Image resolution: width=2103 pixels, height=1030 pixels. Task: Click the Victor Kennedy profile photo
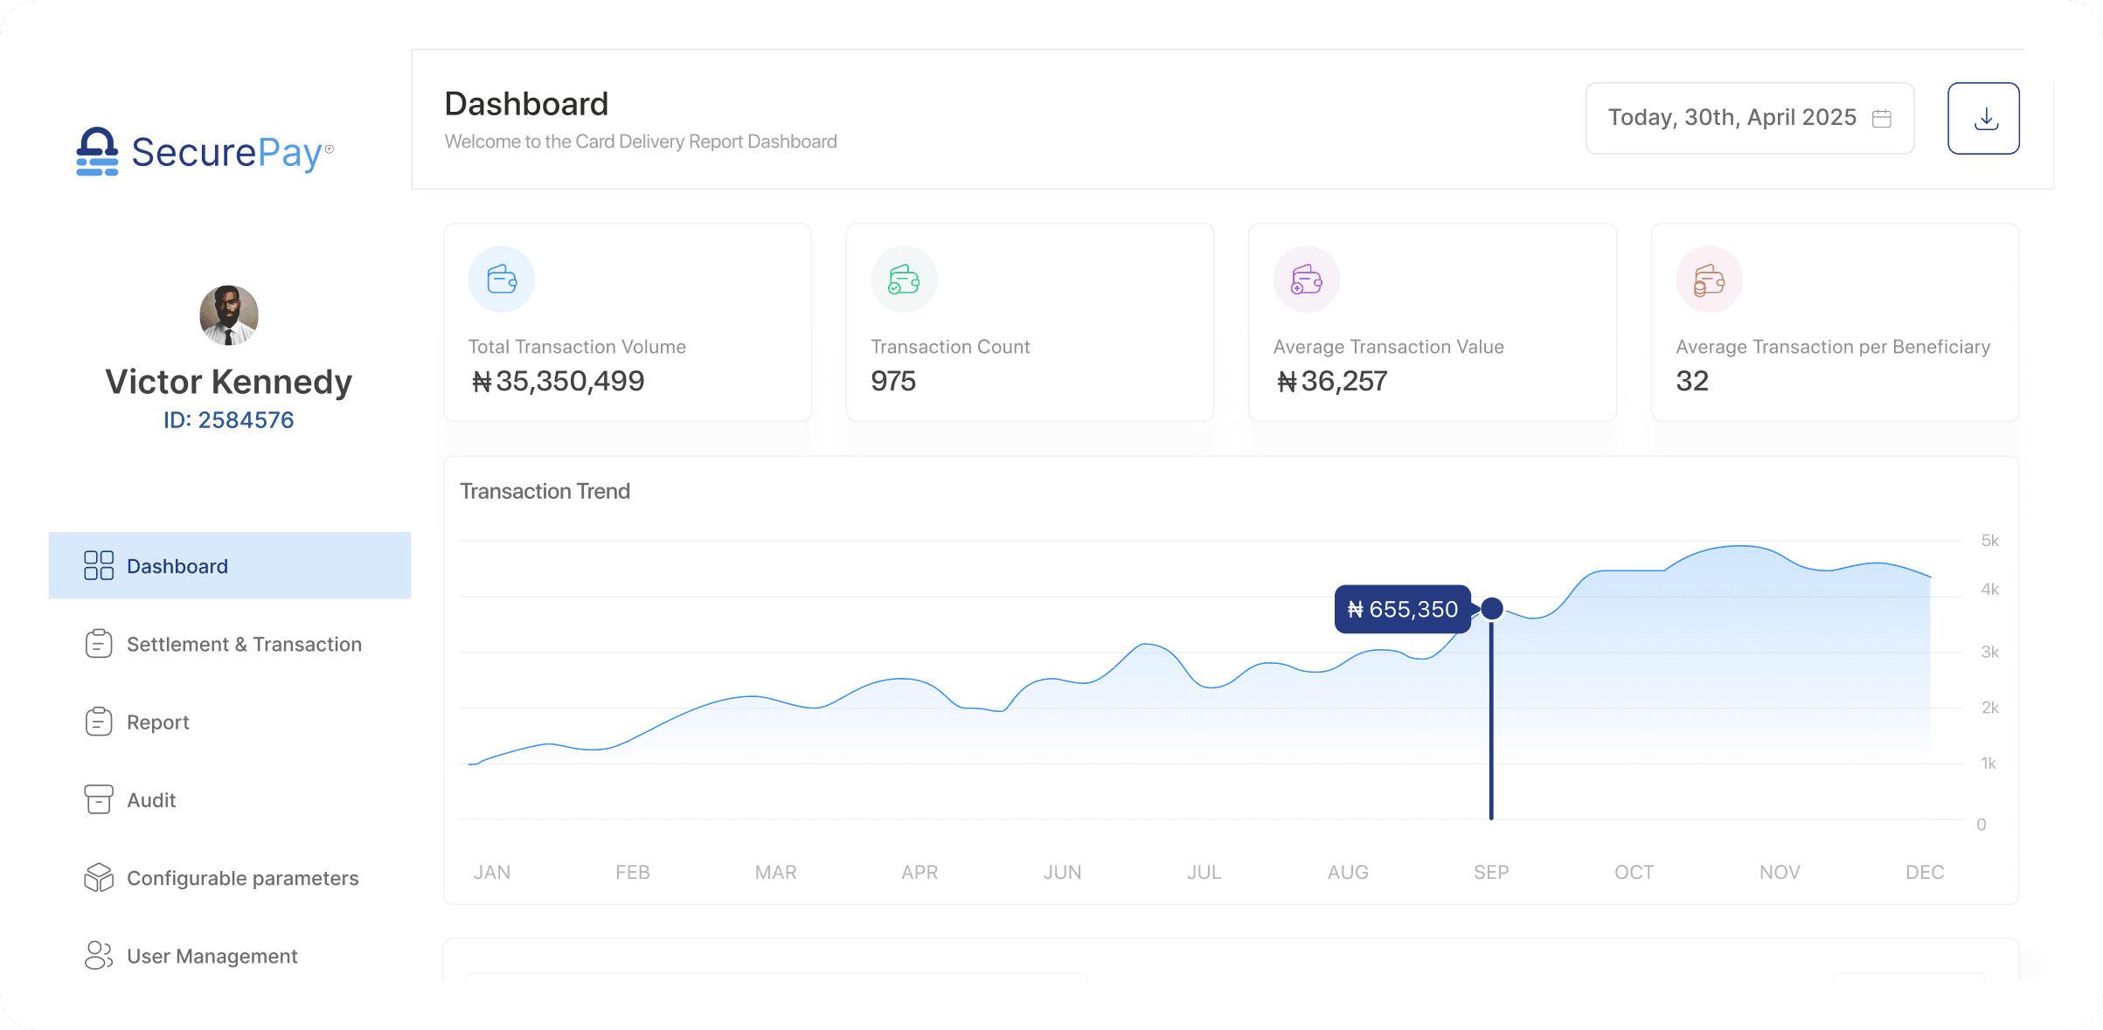[x=229, y=315]
